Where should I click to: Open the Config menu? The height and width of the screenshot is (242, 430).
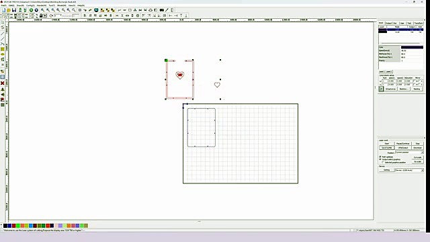[x=30, y=5]
